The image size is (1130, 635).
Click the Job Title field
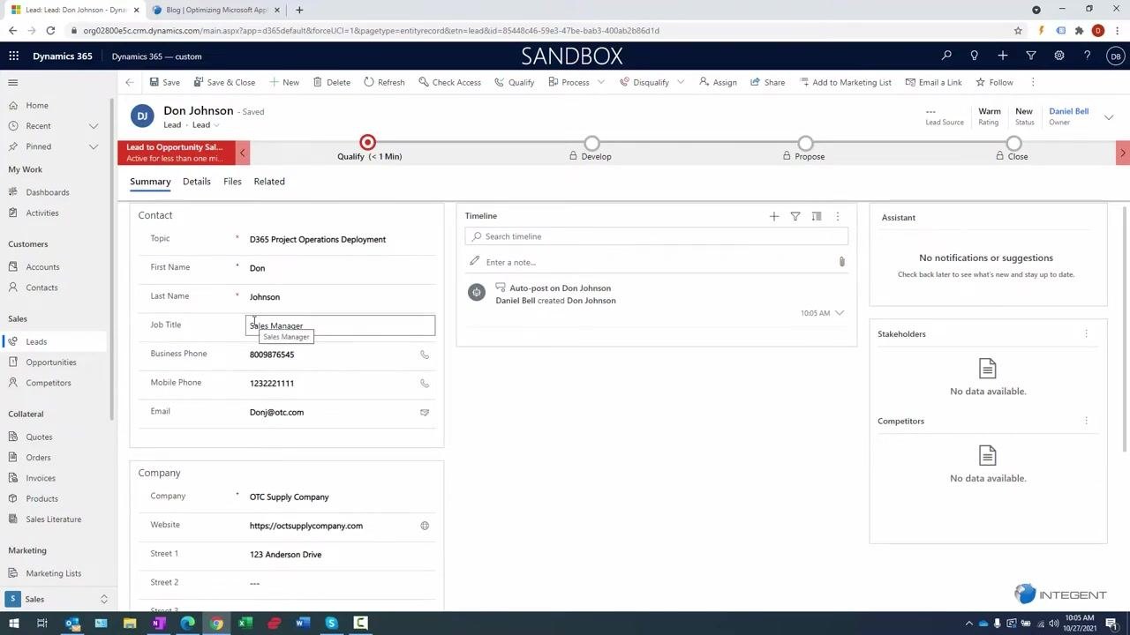coord(340,325)
